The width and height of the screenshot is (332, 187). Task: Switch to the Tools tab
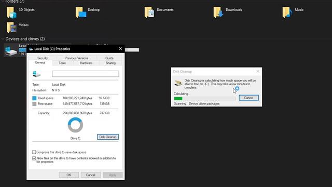(62, 63)
